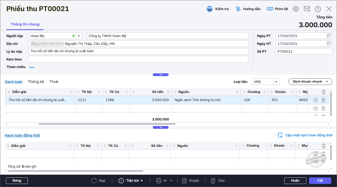This screenshot has height=187, width=337.
Task: Click the envelope feedback icon
Action: [307, 9]
